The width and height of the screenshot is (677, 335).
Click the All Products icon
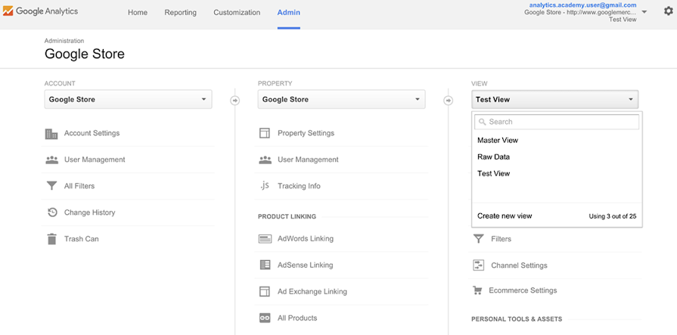pyautogui.click(x=265, y=318)
